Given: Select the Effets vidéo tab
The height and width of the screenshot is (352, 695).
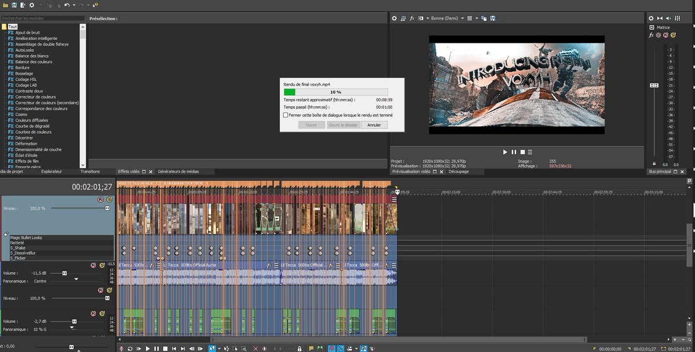Looking at the screenshot, I should [x=129, y=171].
